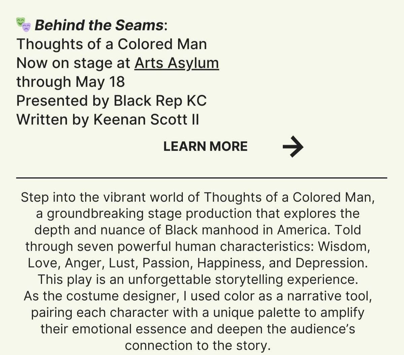Image resolution: width=404 pixels, height=355 pixels.
Task: Click the 'Presented by Black Rep KC' line
Action: [111, 101]
